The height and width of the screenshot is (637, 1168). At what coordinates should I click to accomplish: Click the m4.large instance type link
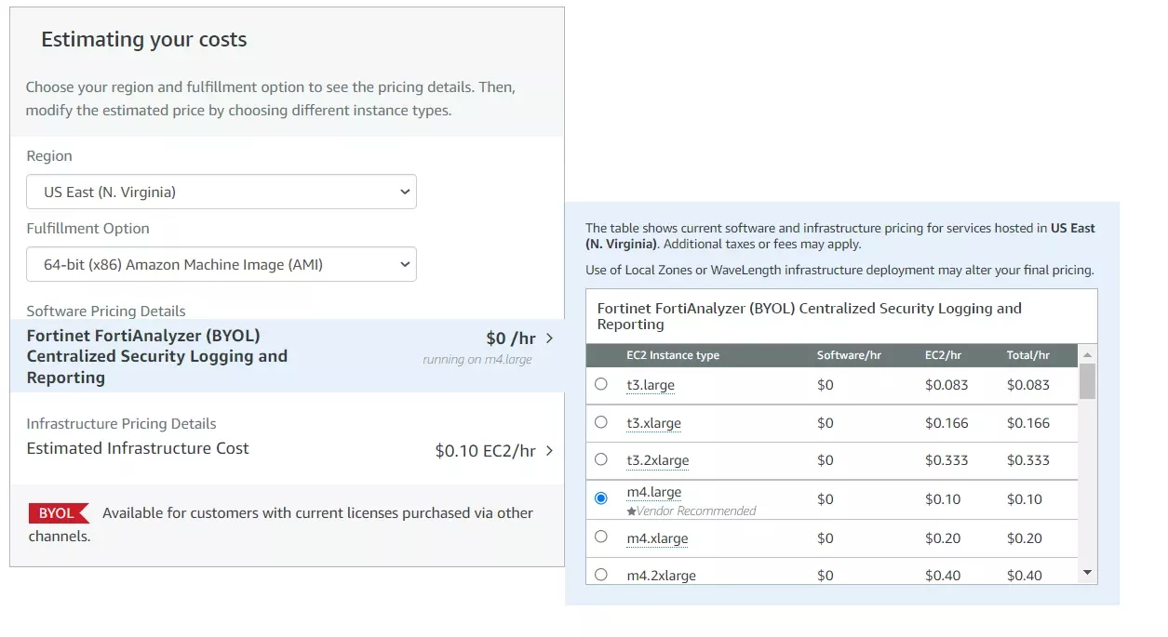coord(654,492)
